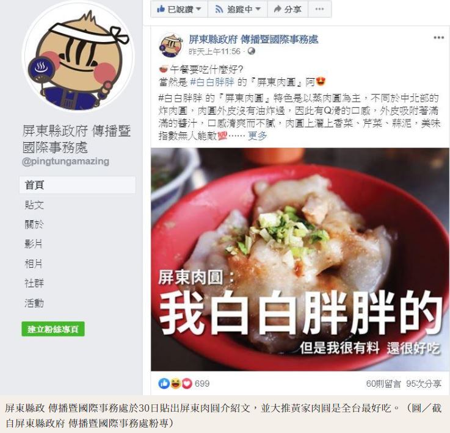This screenshot has height=433, width=450.
Task: Open the page's three-dot more options
Action: [x=320, y=10]
